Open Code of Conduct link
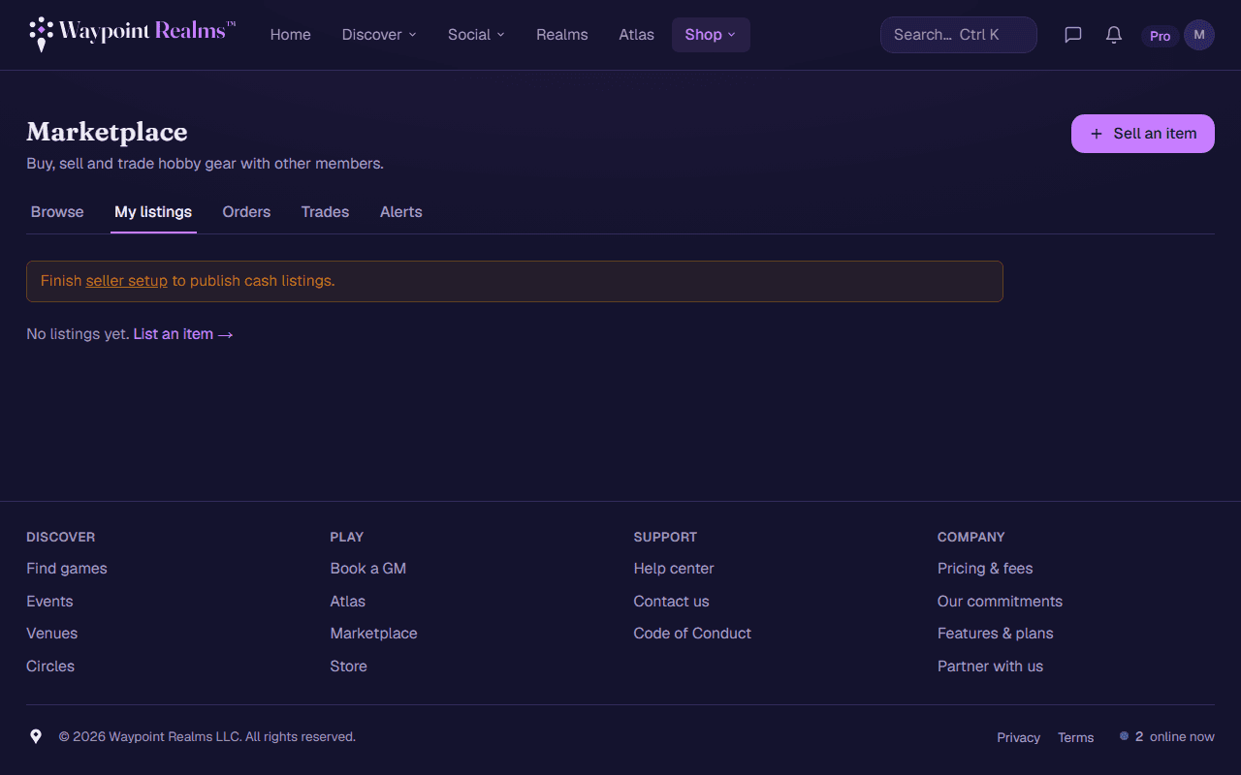Screen dimensions: 1241x775 [692, 634]
